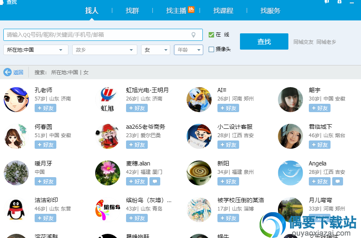
Task: Open the 年龄 dropdown
Action: tap(189, 50)
